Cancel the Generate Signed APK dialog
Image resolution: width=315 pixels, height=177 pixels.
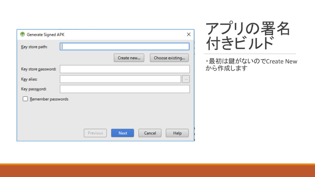(x=150, y=133)
